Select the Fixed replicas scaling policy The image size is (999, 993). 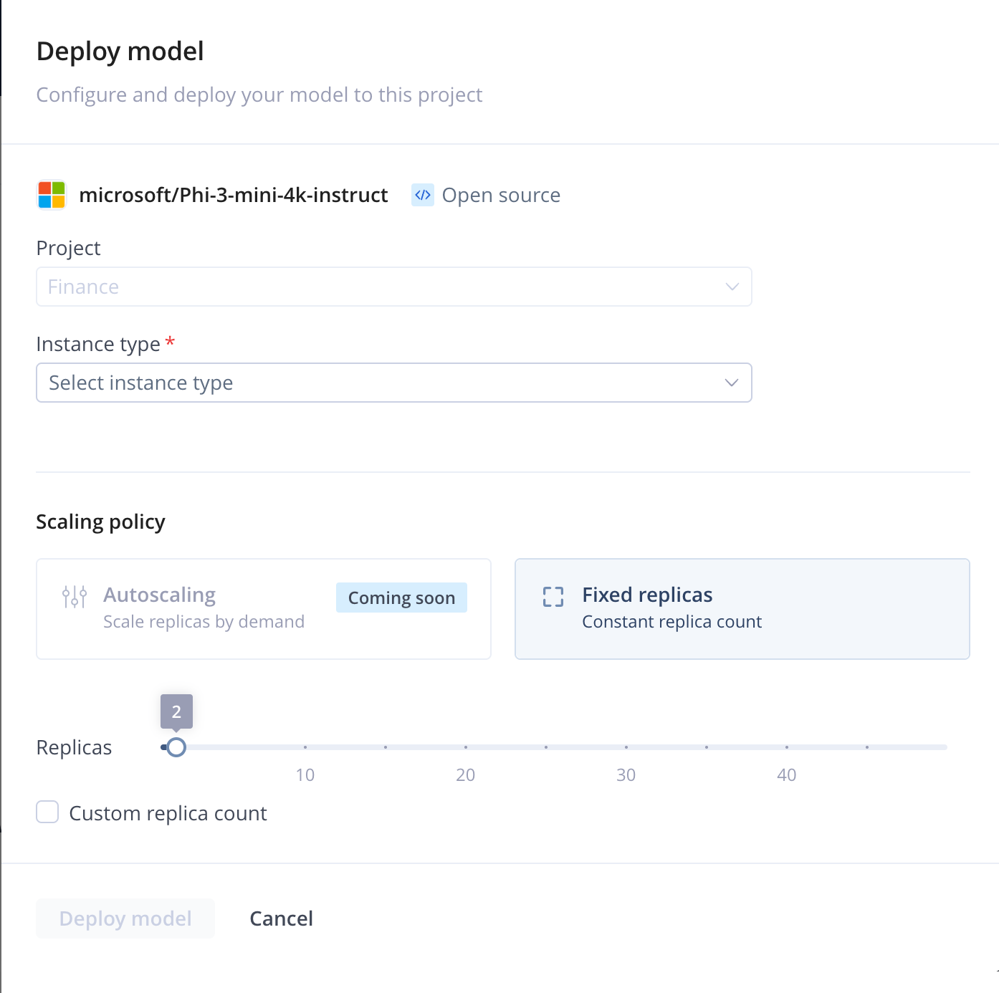tap(742, 608)
